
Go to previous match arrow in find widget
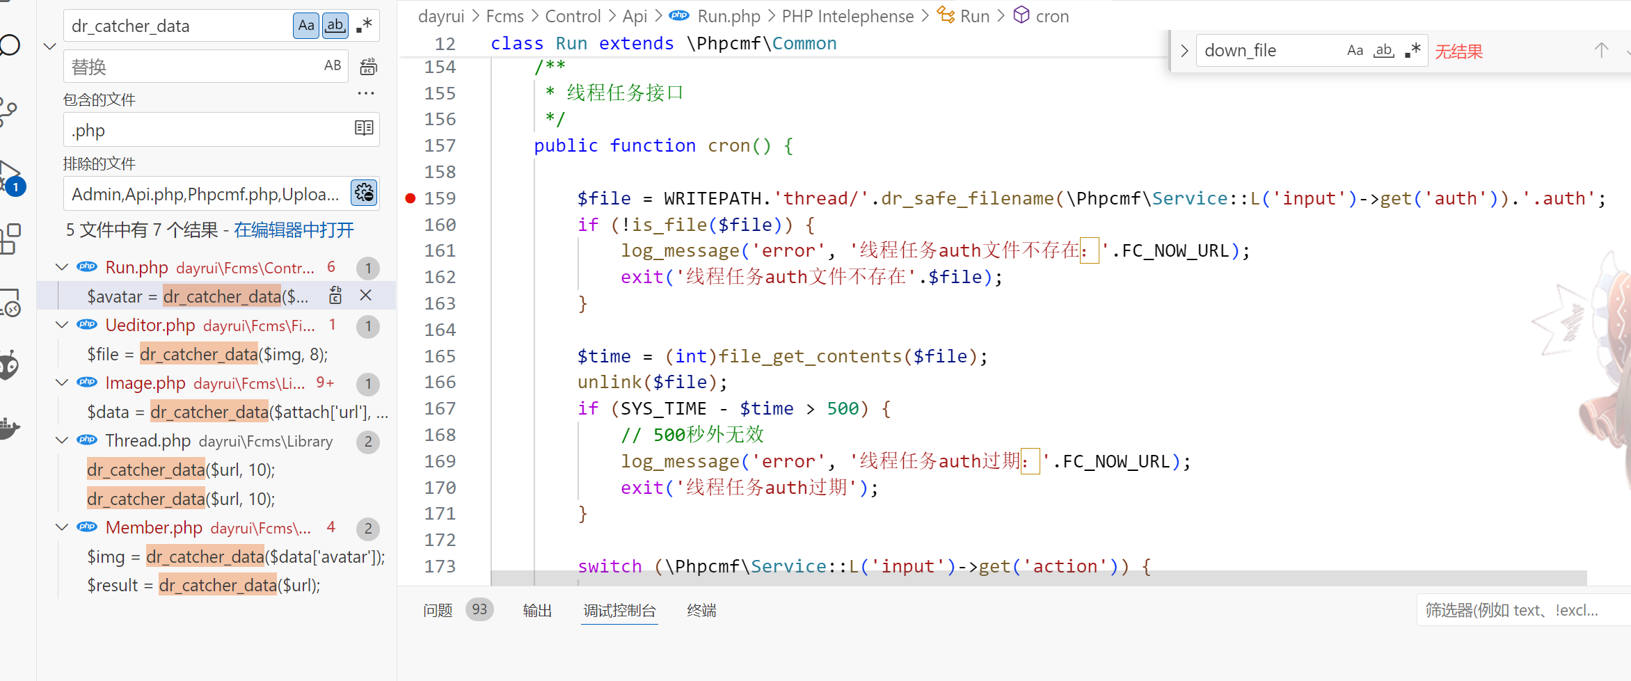coord(1601,51)
